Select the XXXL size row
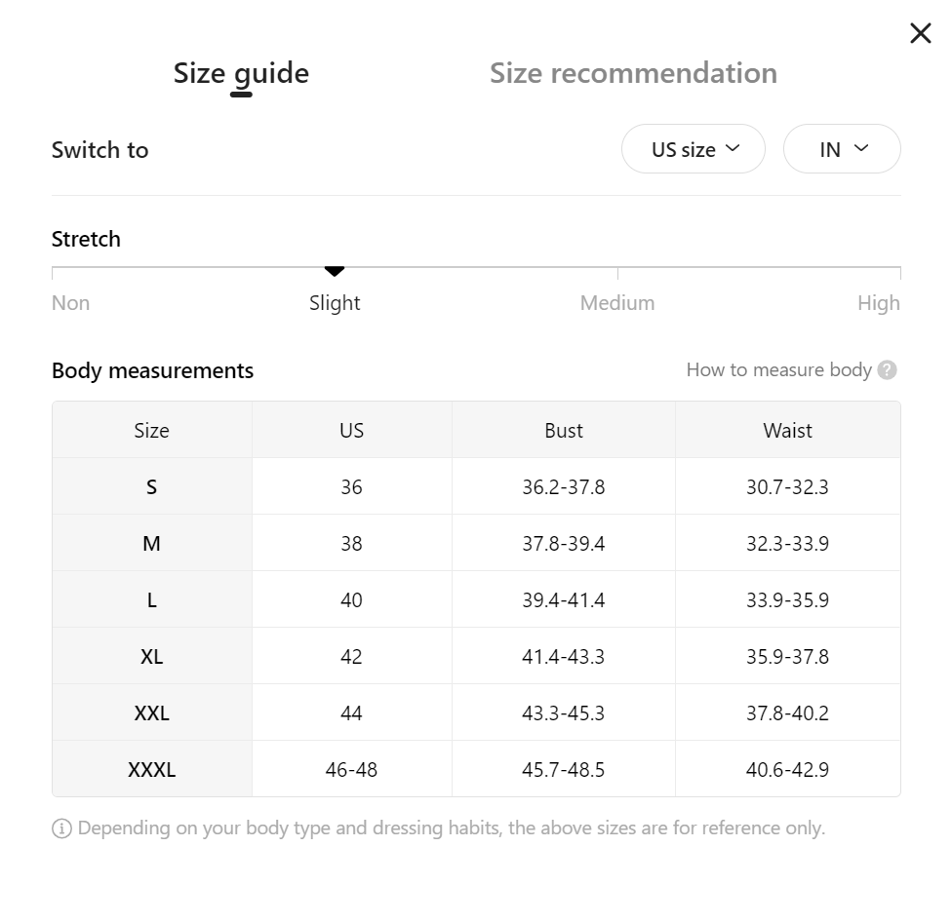 click(476, 769)
